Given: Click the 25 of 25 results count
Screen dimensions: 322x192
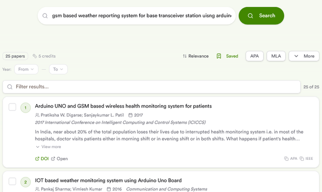Looking at the screenshot, I should point(311,87).
